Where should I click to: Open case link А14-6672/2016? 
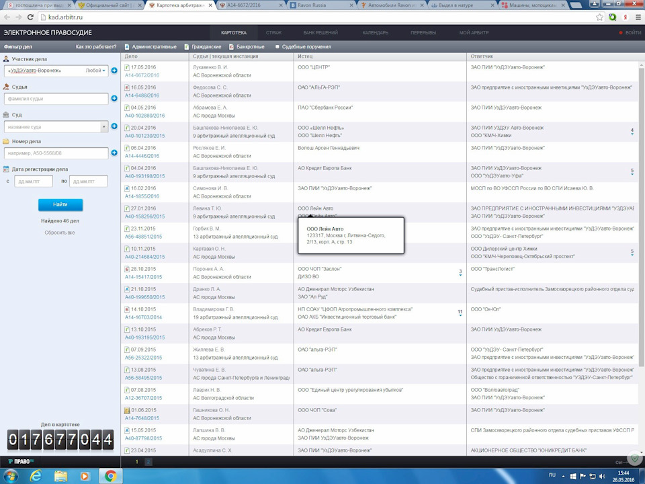pyautogui.click(x=142, y=75)
